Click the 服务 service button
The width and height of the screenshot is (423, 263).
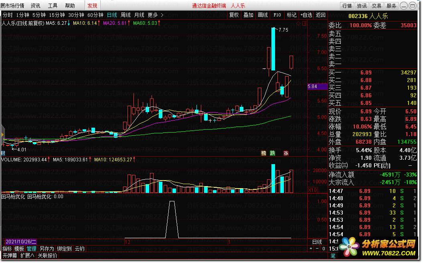tap(391, 6)
